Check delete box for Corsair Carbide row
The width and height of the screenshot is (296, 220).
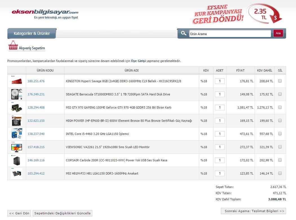click(280, 160)
